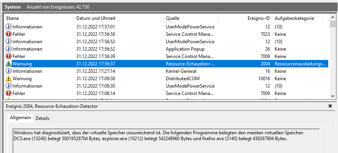
Task: Open the Allgemein tab
Action: tap(20, 118)
